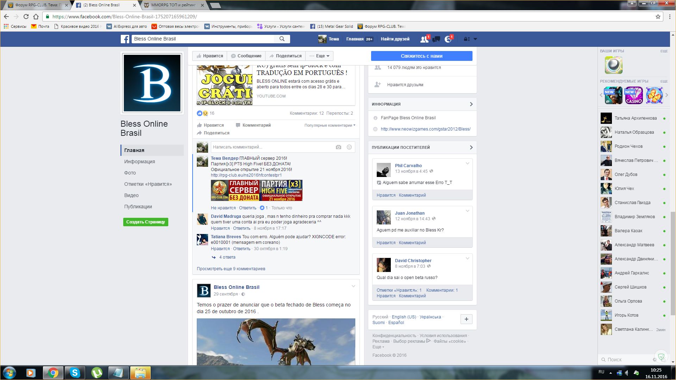Click Найти друзей in top bar
Image resolution: width=676 pixels, height=380 pixels.
(x=395, y=39)
